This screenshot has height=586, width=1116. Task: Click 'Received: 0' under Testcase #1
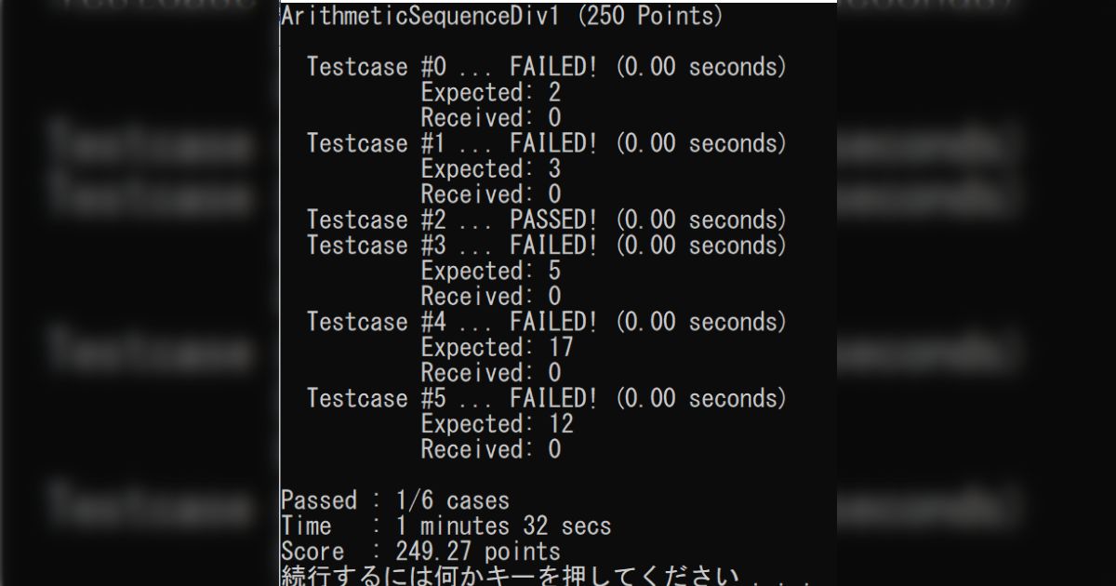[x=490, y=194]
